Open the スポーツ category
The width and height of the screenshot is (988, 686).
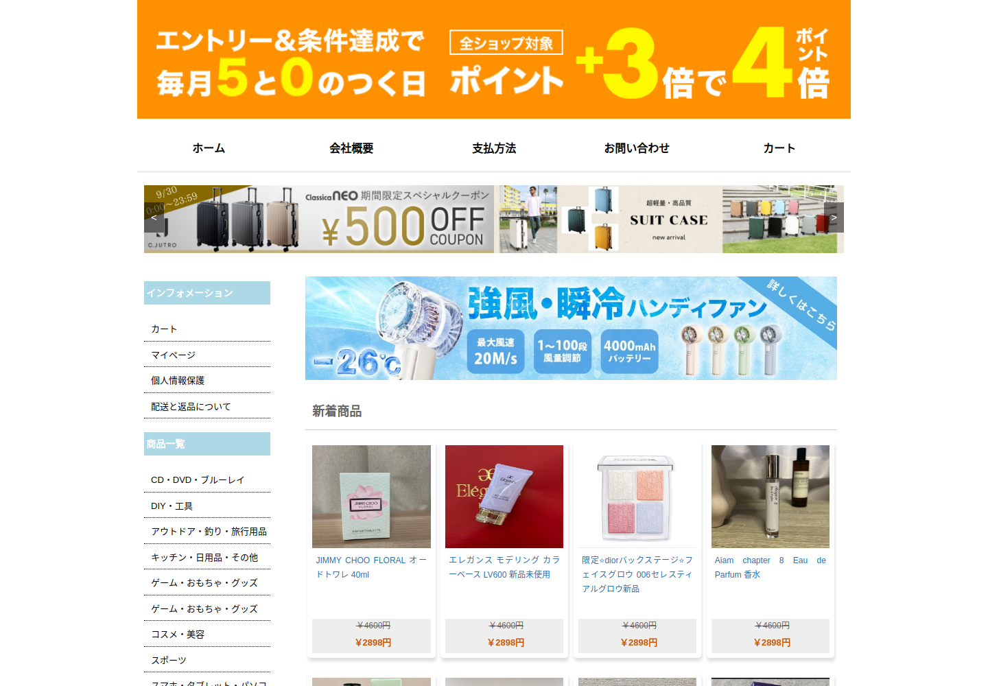pos(169,661)
